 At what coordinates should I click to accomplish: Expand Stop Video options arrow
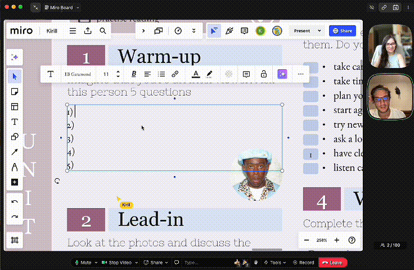(x=137, y=263)
